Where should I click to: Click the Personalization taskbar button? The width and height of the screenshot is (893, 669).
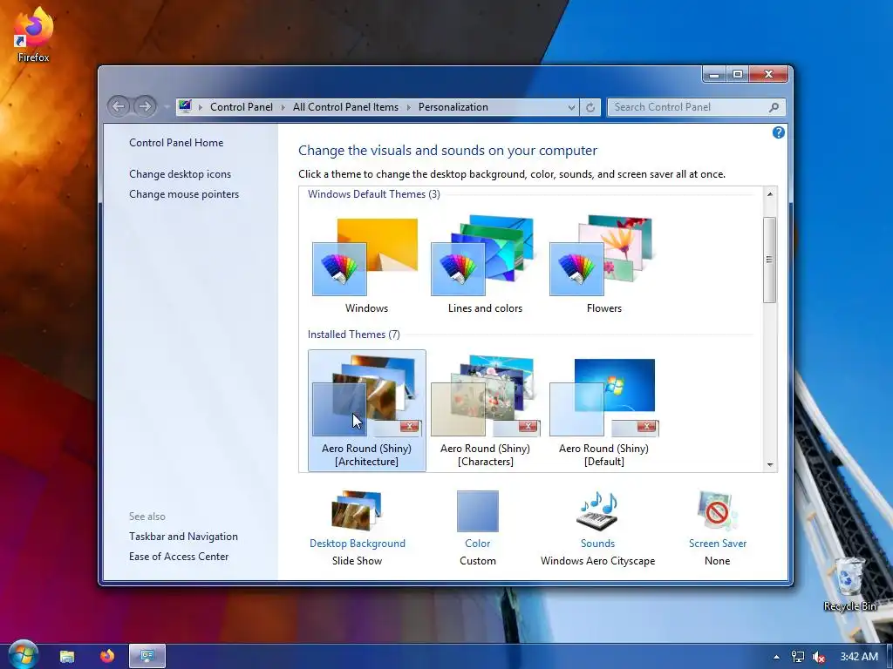[x=147, y=656]
